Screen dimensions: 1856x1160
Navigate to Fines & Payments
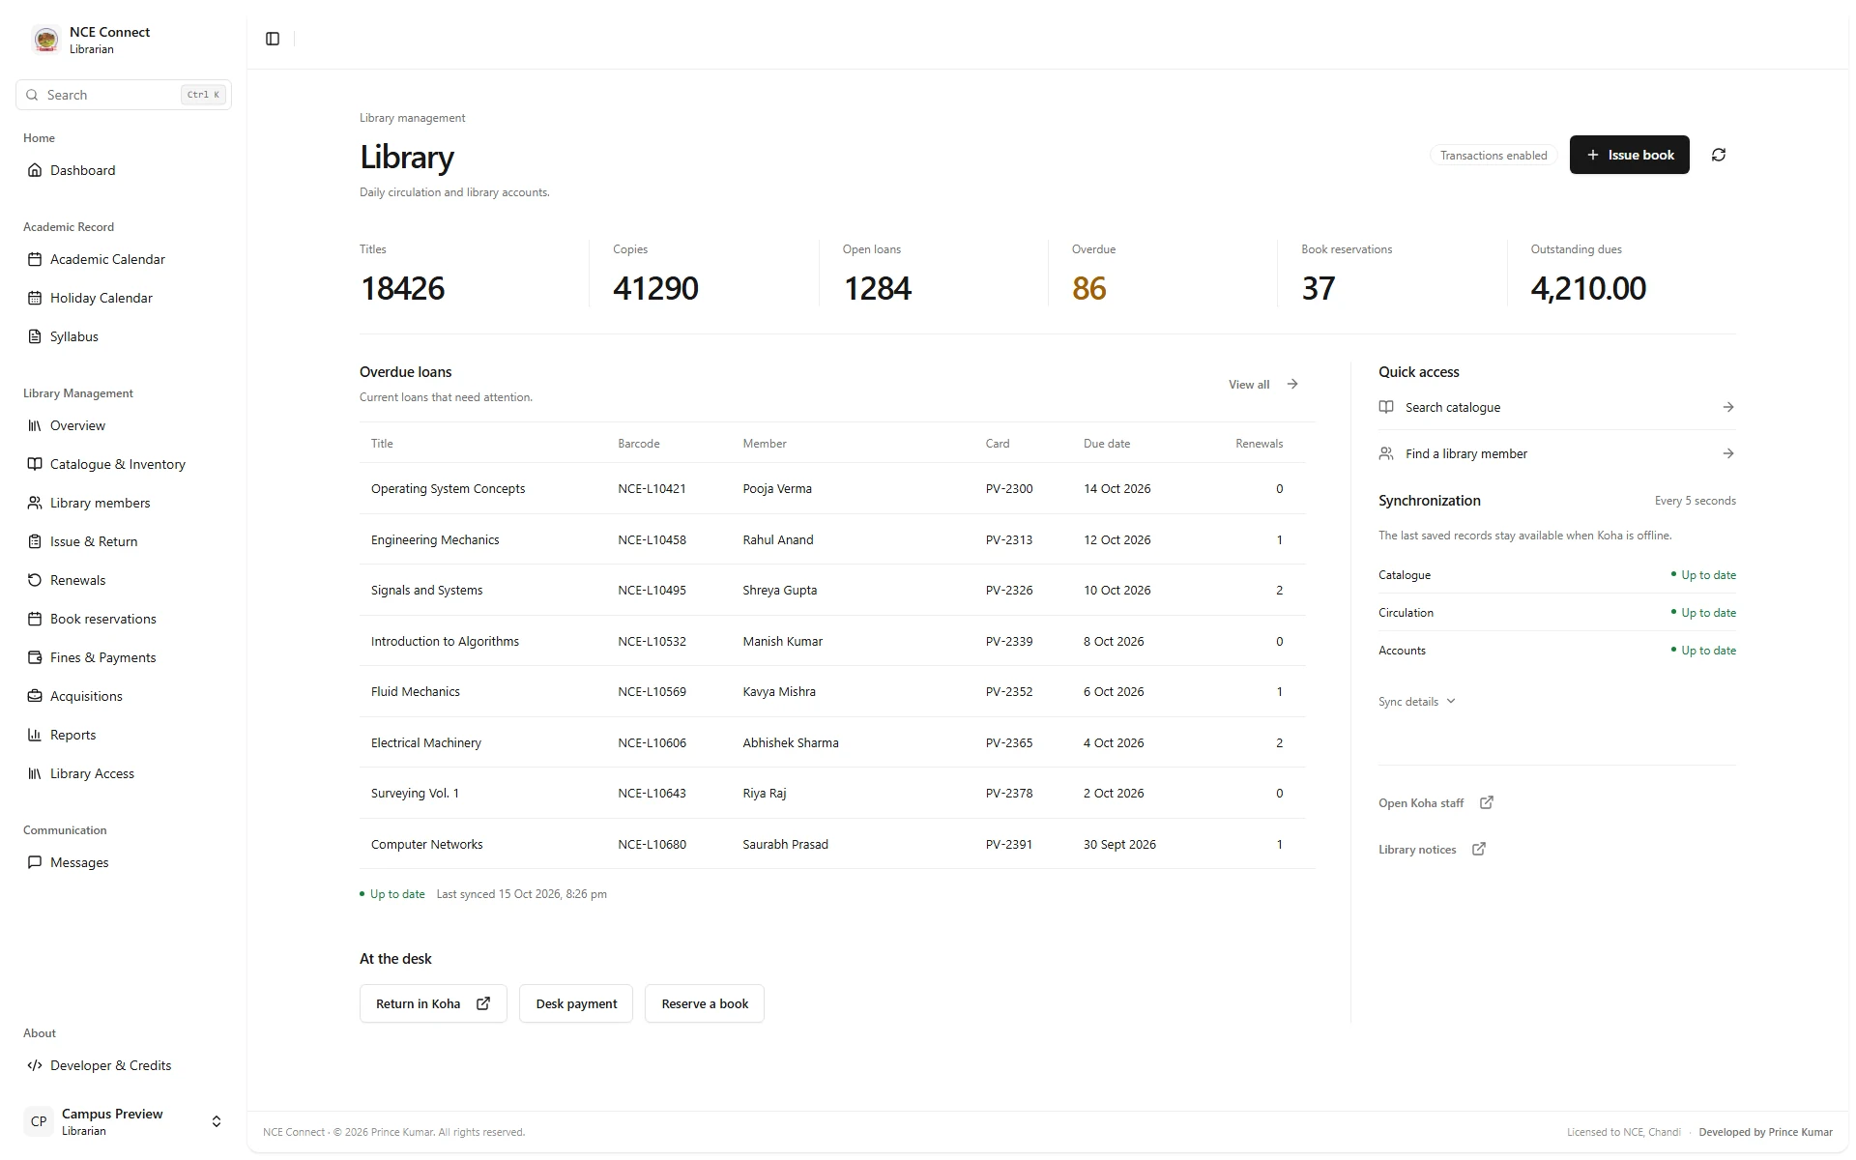coord(124,657)
